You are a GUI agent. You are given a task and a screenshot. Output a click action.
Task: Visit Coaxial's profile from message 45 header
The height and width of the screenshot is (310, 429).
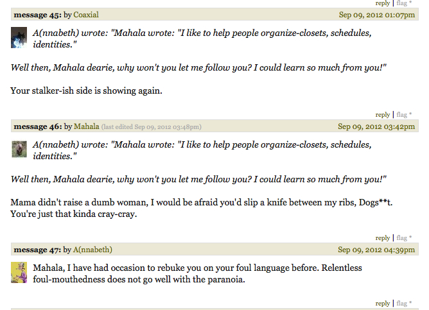pos(86,15)
